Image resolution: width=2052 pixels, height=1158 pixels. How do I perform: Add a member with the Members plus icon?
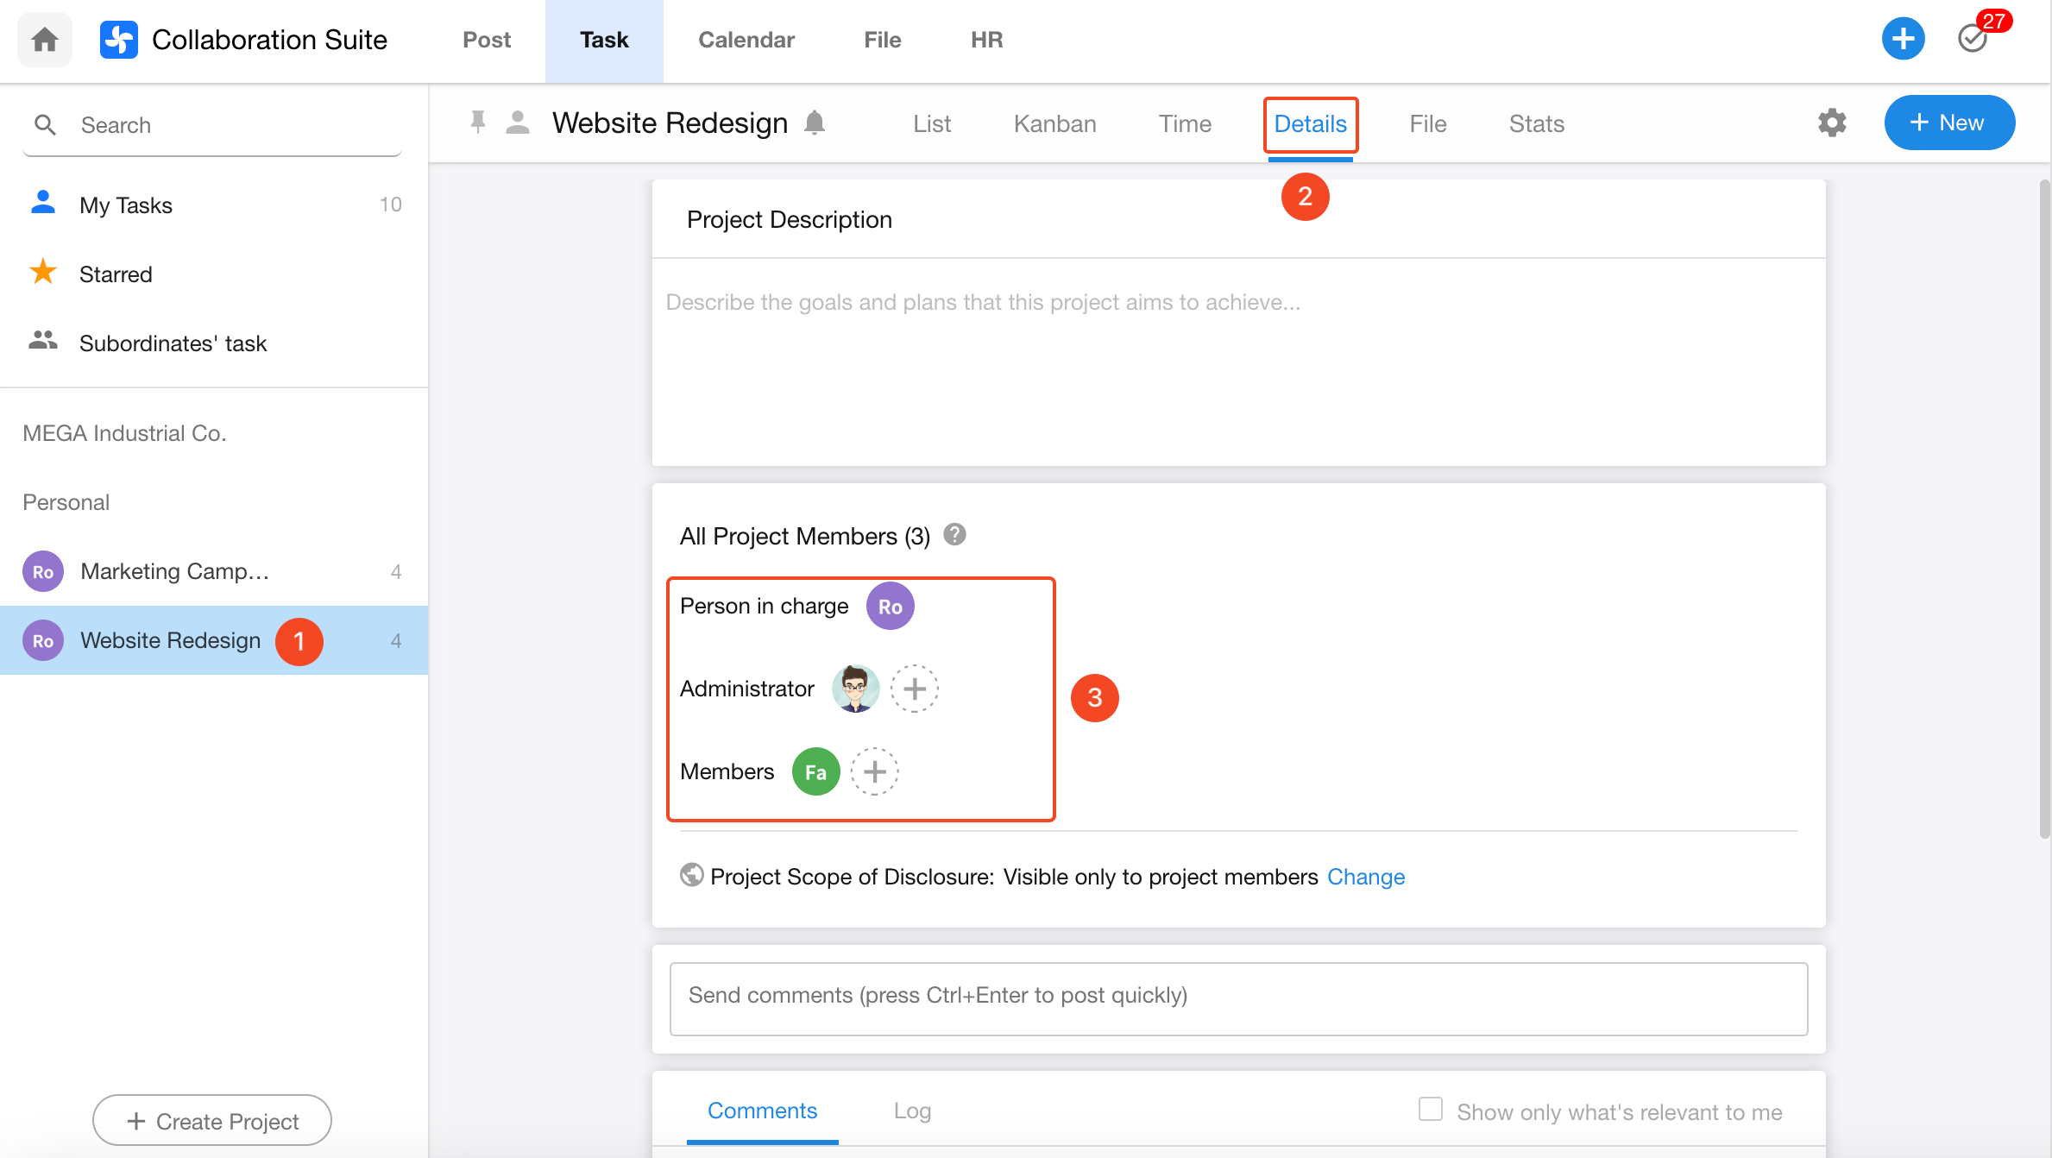tap(874, 771)
